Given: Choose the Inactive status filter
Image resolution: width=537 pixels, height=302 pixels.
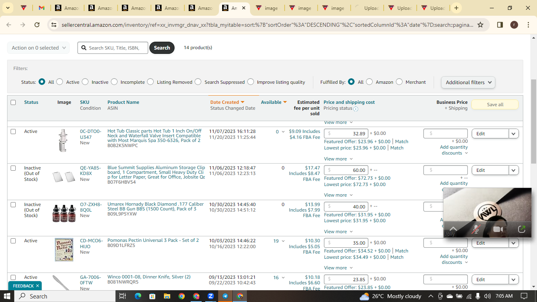Looking at the screenshot, I should tap(85, 82).
